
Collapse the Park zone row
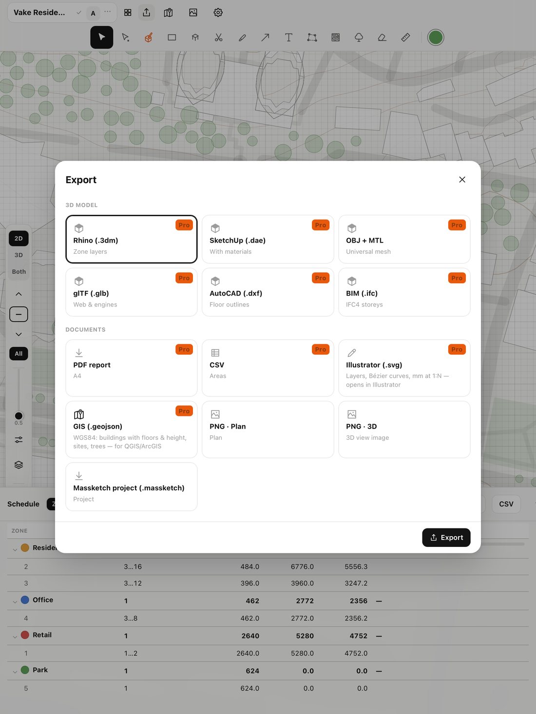[x=15, y=672]
